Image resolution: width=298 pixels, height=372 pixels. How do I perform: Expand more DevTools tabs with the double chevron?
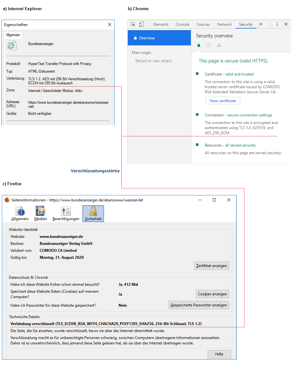(x=261, y=24)
